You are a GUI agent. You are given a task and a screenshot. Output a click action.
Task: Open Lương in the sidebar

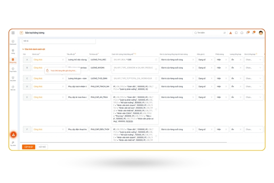(13, 52)
